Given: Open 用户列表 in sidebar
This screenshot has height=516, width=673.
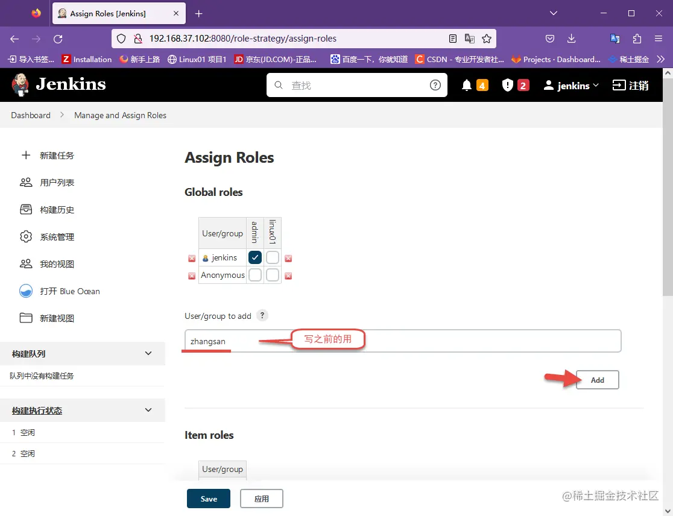Looking at the screenshot, I should click(x=47, y=182).
